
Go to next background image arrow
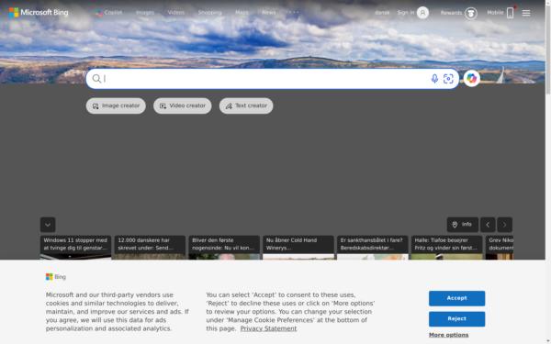(504, 225)
